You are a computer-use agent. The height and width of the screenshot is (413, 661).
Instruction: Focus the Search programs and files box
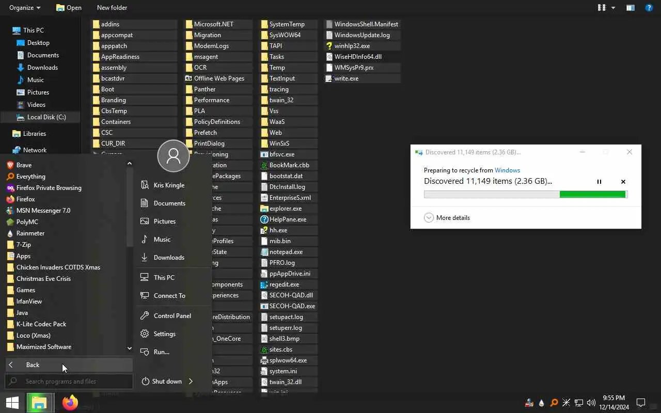69,382
